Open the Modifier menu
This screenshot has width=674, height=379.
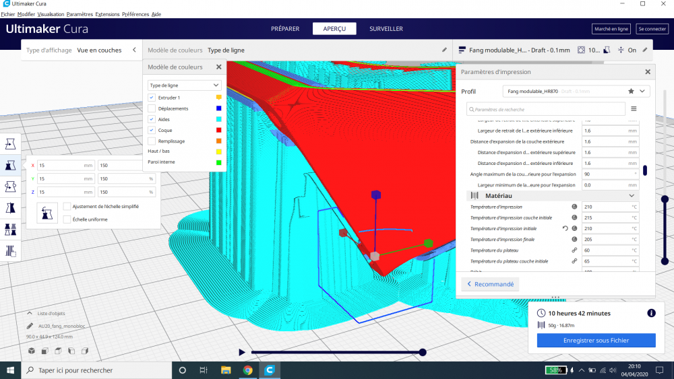pyautogui.click(x=26, y=14)
